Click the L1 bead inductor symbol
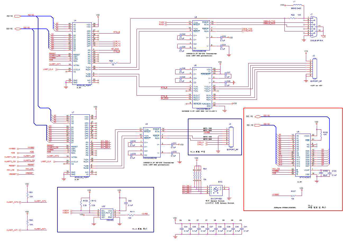This screenshot has width=348, height=244. 298,5
